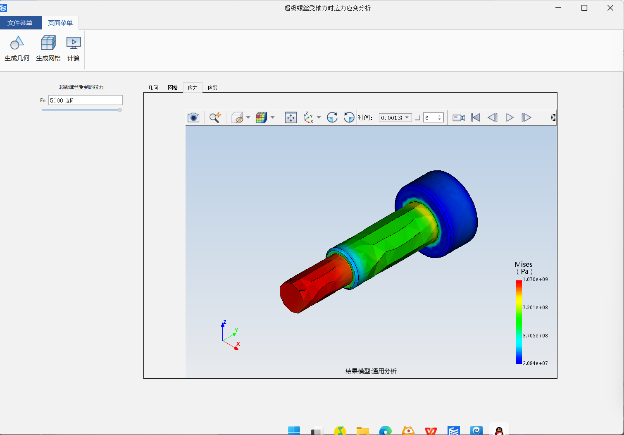Open the Windows Start menu

(x=294, y=430)
